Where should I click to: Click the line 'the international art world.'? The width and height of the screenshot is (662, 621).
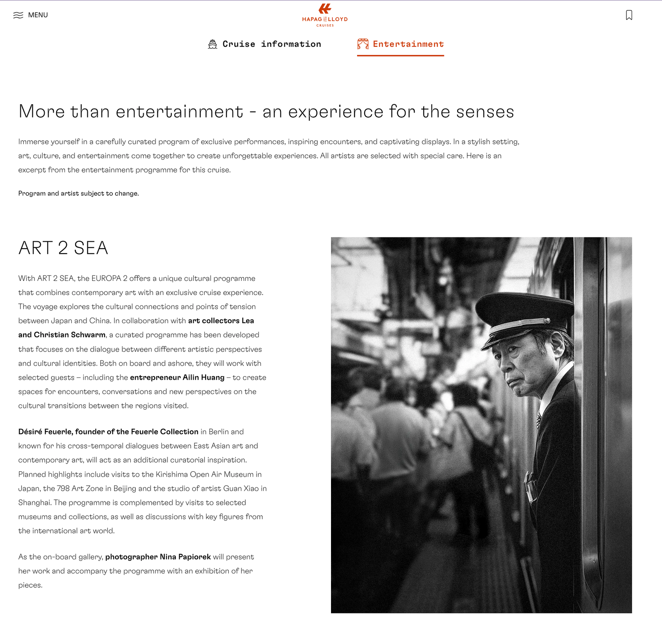click(66, 531)
